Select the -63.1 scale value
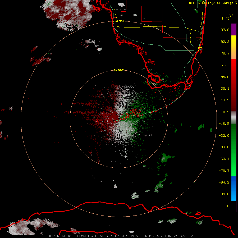This screenshot has width=238, height=238. (x=224, y=159)
